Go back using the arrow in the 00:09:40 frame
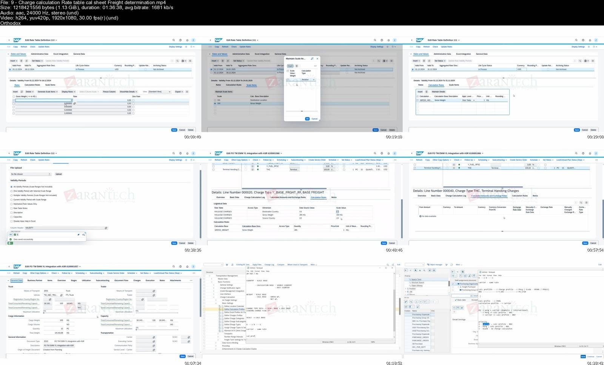Viewport: 604px width, 365px height. [x=9, y=40]
